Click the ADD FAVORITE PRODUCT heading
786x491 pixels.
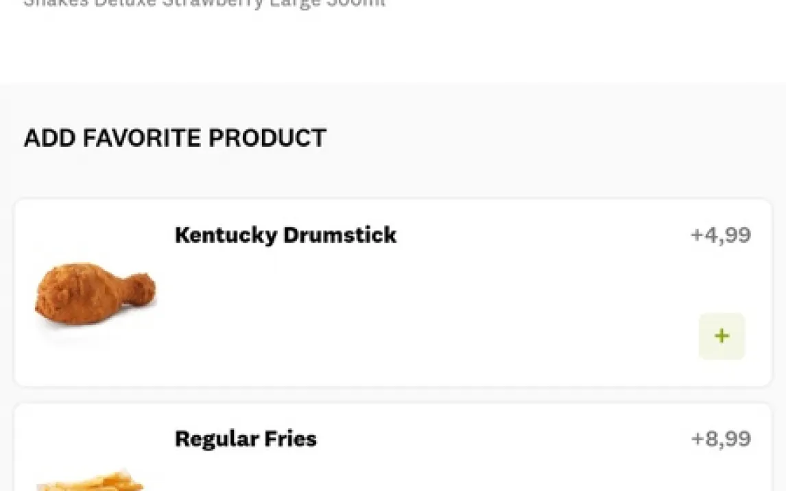click(x=175, y=138)
